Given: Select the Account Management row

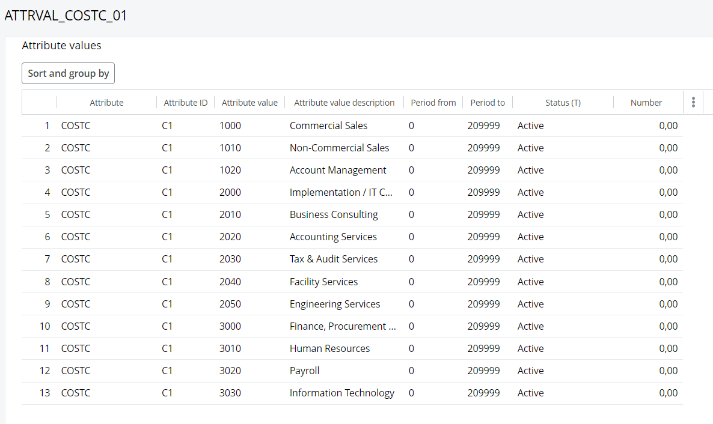Looking at the screenshot, I should coord(338,170).
